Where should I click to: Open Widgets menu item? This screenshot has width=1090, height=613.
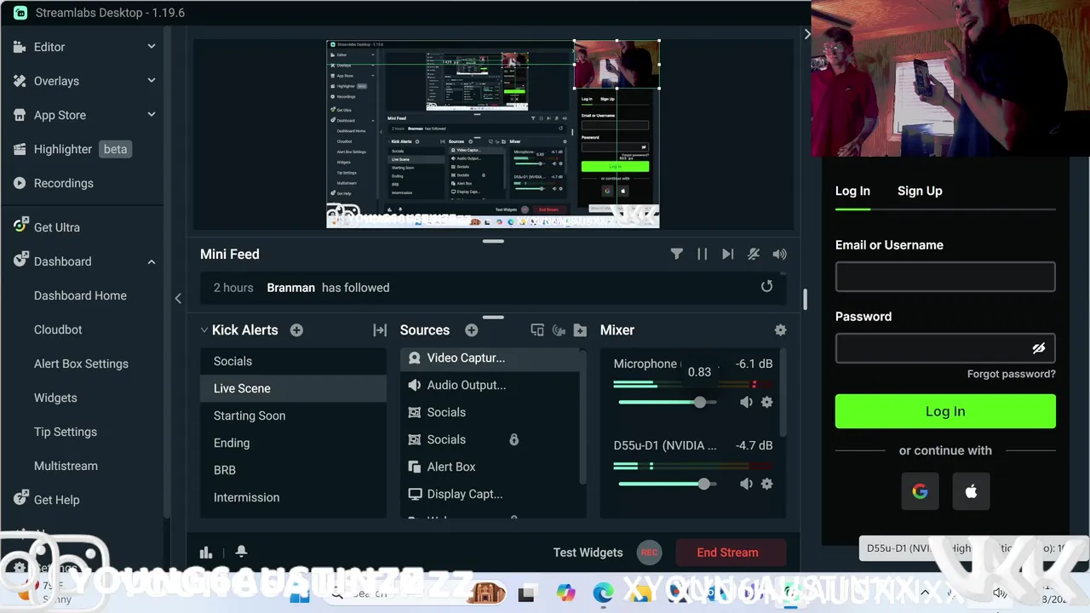coord(55,398)
